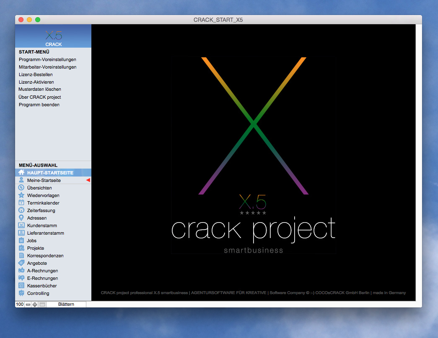
Task: Click the Kassenbücher ledger icon
Action: tap(21, 286)
